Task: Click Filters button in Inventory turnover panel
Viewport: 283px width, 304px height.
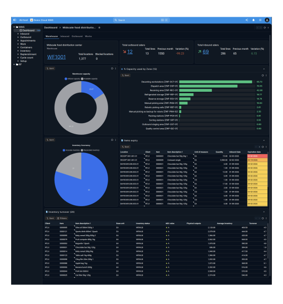Action: pyautogui.click(x=62, y=218)
